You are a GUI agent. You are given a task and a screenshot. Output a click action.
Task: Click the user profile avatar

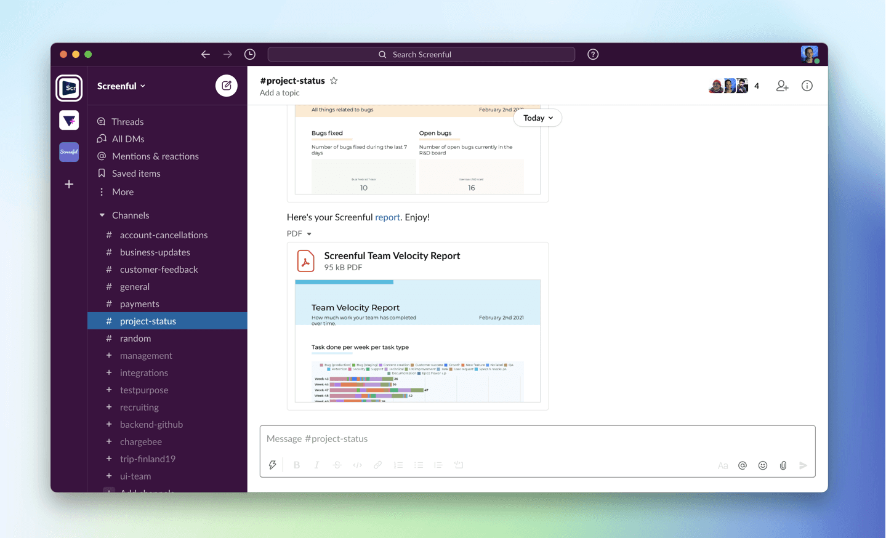810,54
